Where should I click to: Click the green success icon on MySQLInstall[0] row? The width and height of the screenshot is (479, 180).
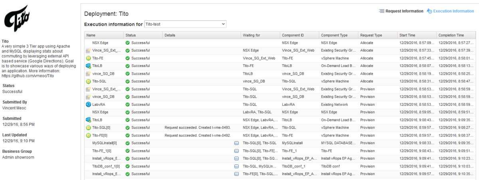pos(128,143)
